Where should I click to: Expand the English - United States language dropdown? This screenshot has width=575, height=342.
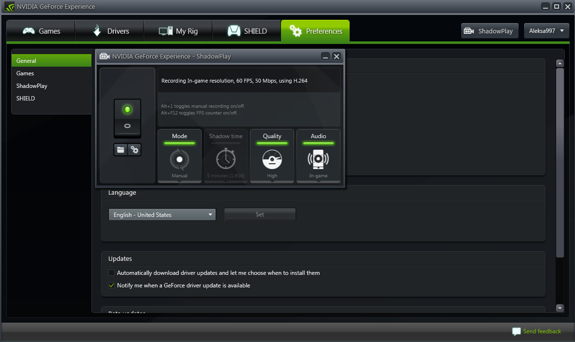click(162, 214)
